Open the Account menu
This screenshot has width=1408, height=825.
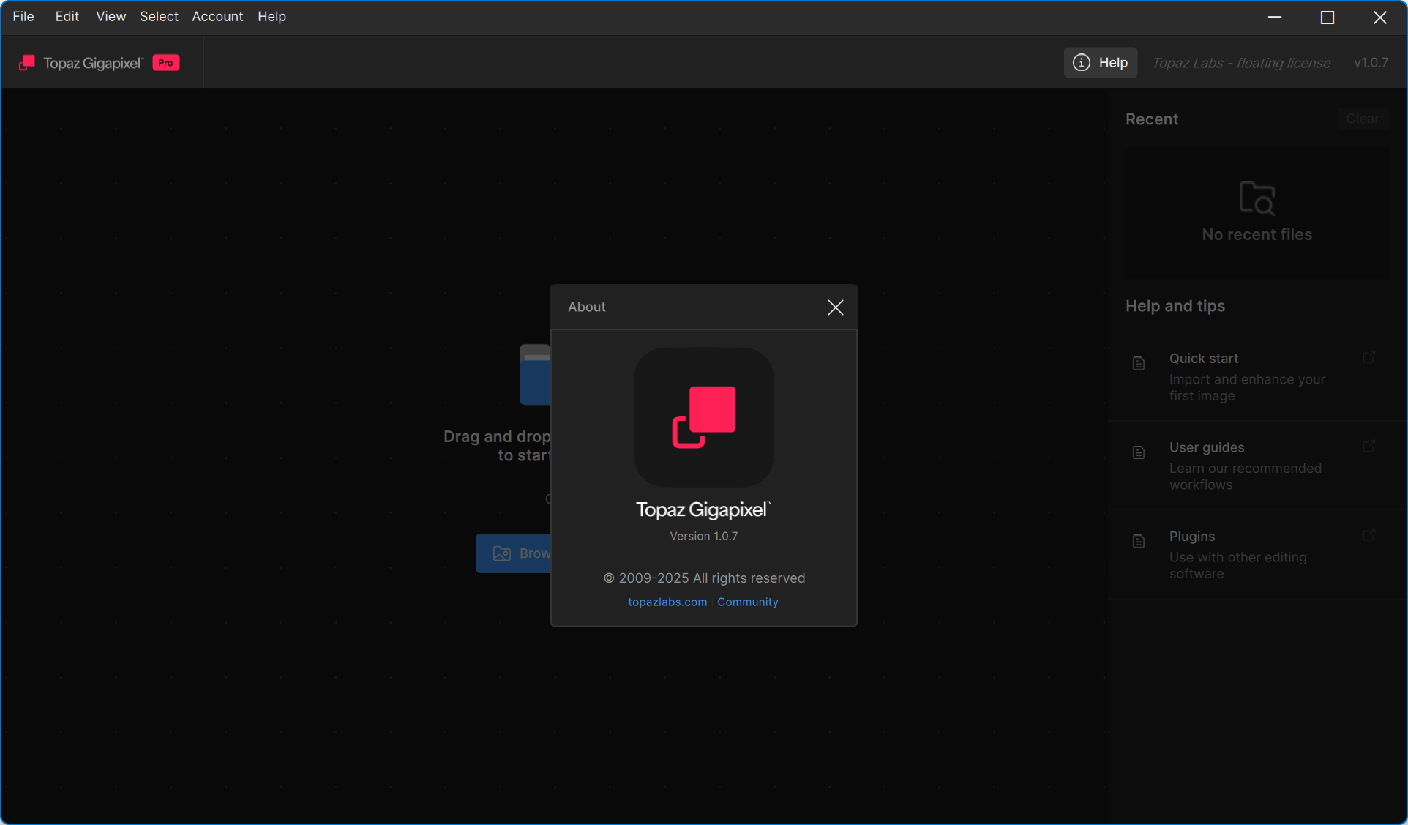(217, 16)
